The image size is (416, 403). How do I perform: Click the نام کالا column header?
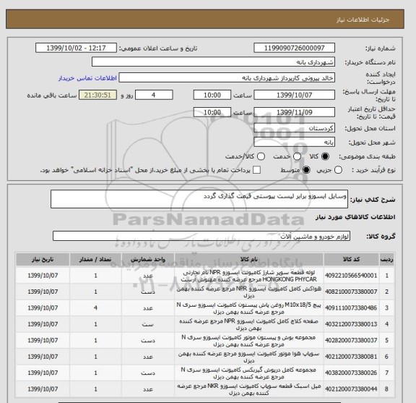point(248,259)
